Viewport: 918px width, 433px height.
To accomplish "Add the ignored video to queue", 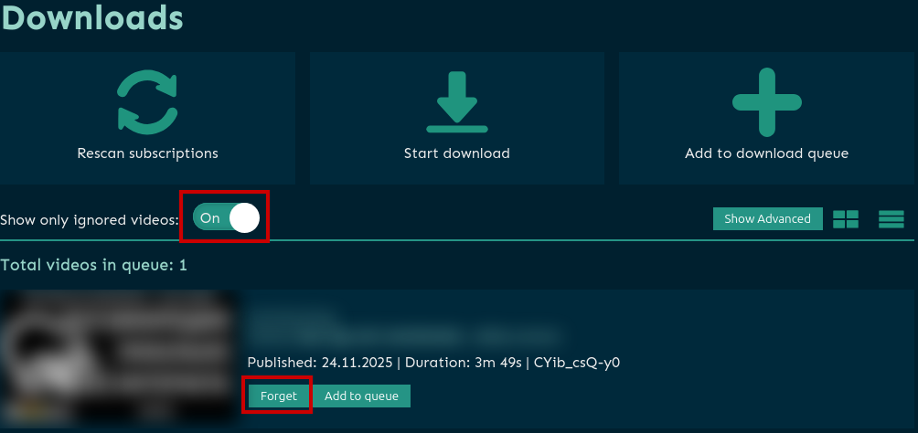I will click(x=361, y=396).
